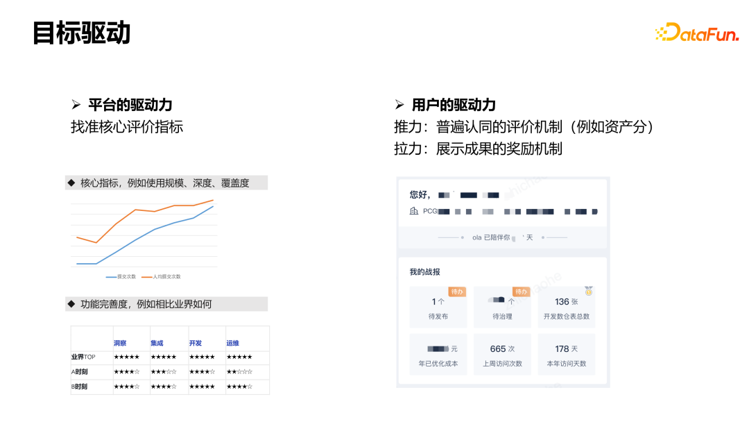Screen dimensions: 749x422
Task: Click the arrow bullet before 平台的驱动力
Action: (76, 105)
